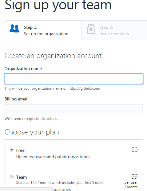Click the blue people icon in Step 1
This screenshot has height=191, width=147.
click(x=14, y=28)
